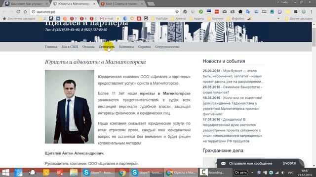Click the Viber icon in system tray
Screen dimensions: 316x177
259,173
